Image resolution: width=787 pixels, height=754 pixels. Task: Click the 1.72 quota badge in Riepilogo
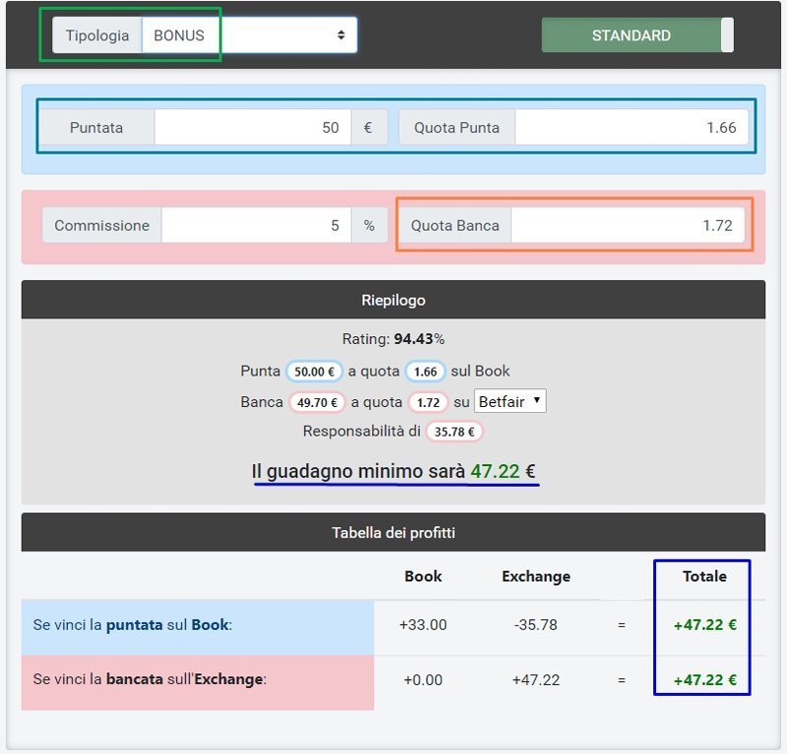[428, 402]
